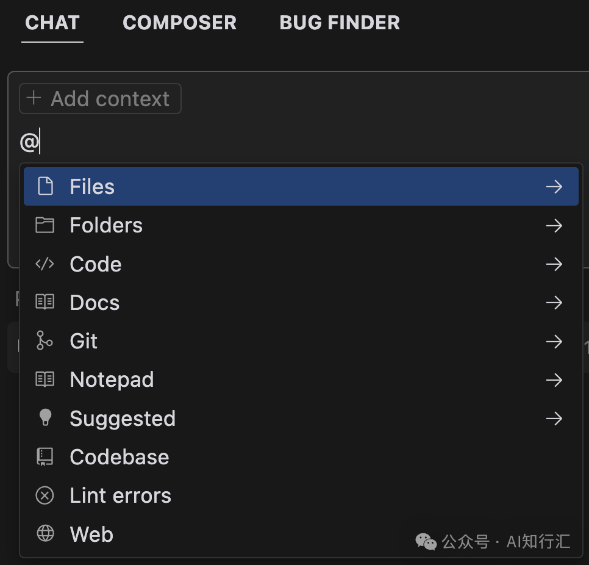Image resolution: width=589 pixels, height=565 pixels.
Task: Select the Notepad menu entry
Action: pos(112,380)
